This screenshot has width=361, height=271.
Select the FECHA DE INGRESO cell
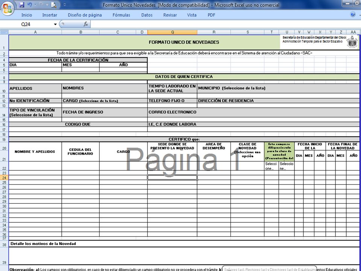click(105, 113)
